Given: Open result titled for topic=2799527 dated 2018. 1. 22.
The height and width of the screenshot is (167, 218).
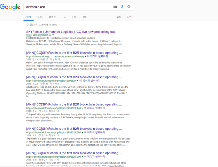Looking at the screenshot, I should click(x=74, y=77).
